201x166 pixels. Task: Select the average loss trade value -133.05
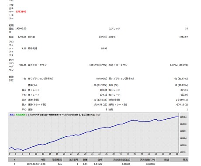[184, 95]
